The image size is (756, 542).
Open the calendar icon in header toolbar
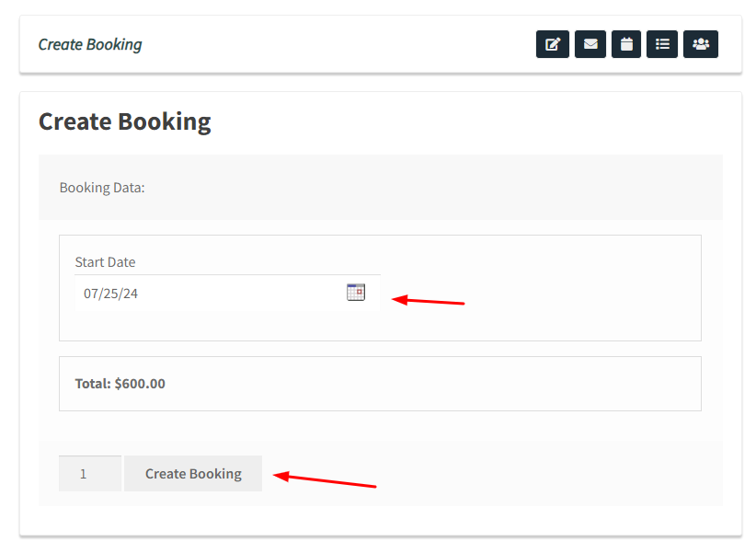(x=626, y=44)
